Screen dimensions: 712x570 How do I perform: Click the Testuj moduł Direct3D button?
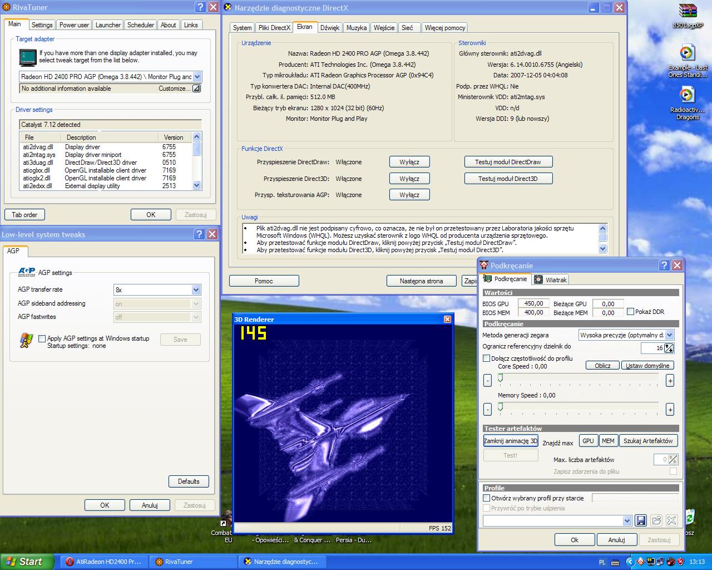coord(508,179)
